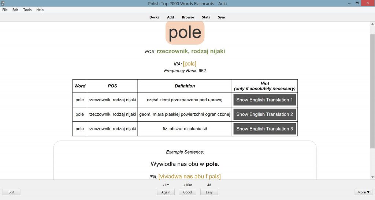Viewport: 375px width, 200px height.
Task: Click definition 'geom. miara płaskiej powierzchni ograniczonej'
Action: (x=185, y=114)
